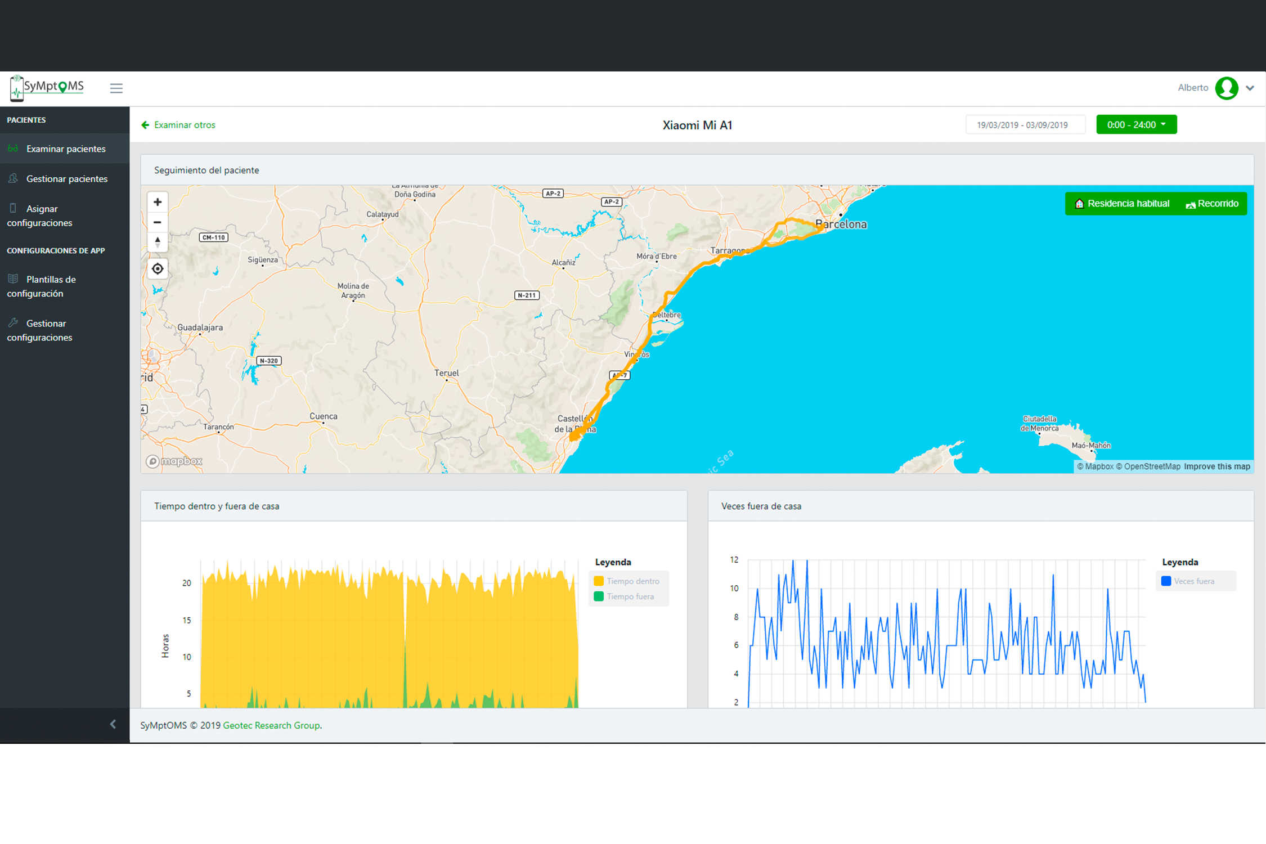Image resolution: width=1266 pixels, height=844 pixels.
Task: Click the green user avatar icon
Action: coord(1226,88)
